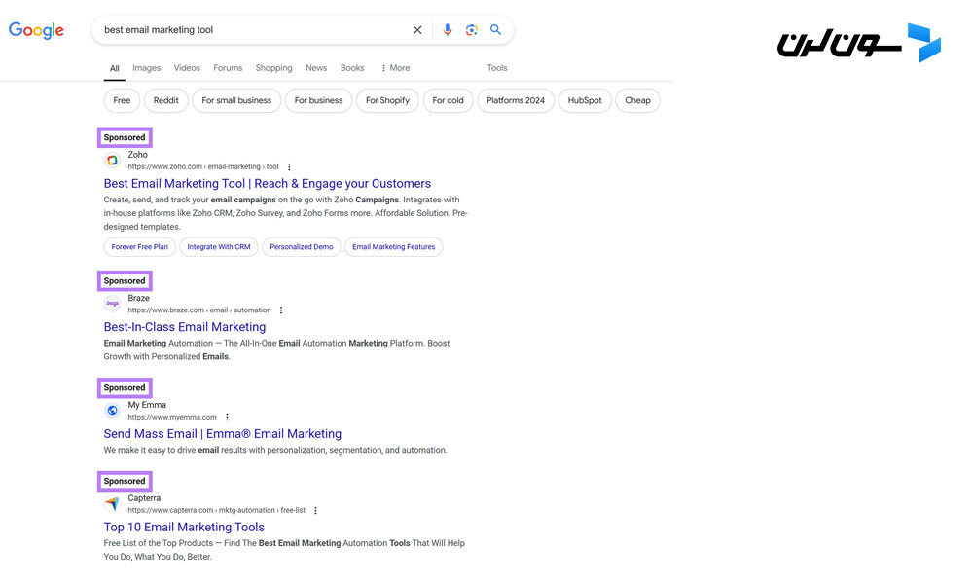Image resolution: width=973 pixels, height=584 pixels.
Task: Switch to the News tab
Action: click(x=316, y=68)
